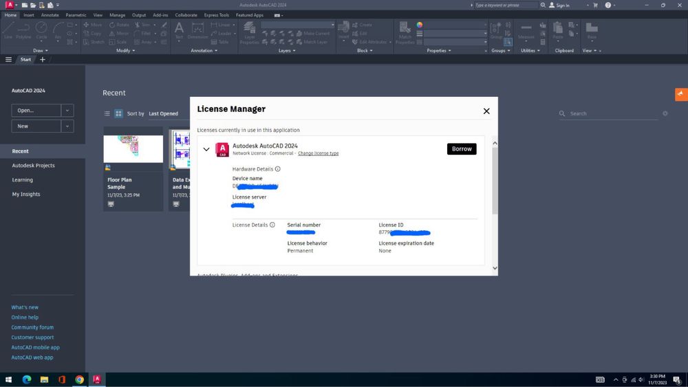Screen dimensions: 688x387
Task: Collapse the Autodesk AutoCAD 2024 license entry
Action: click(206, 149)
